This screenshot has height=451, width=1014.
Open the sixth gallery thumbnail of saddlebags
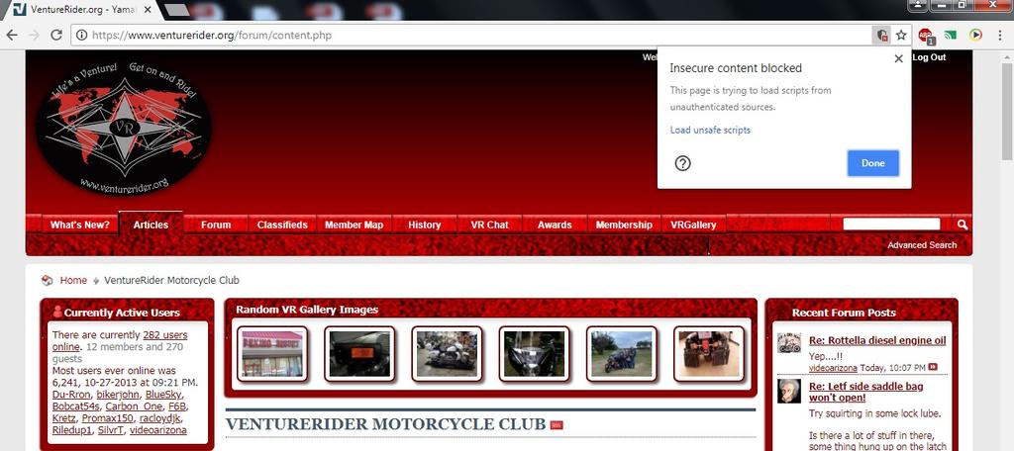pos(709,353)
